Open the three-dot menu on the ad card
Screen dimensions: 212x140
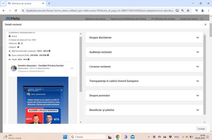72,68
